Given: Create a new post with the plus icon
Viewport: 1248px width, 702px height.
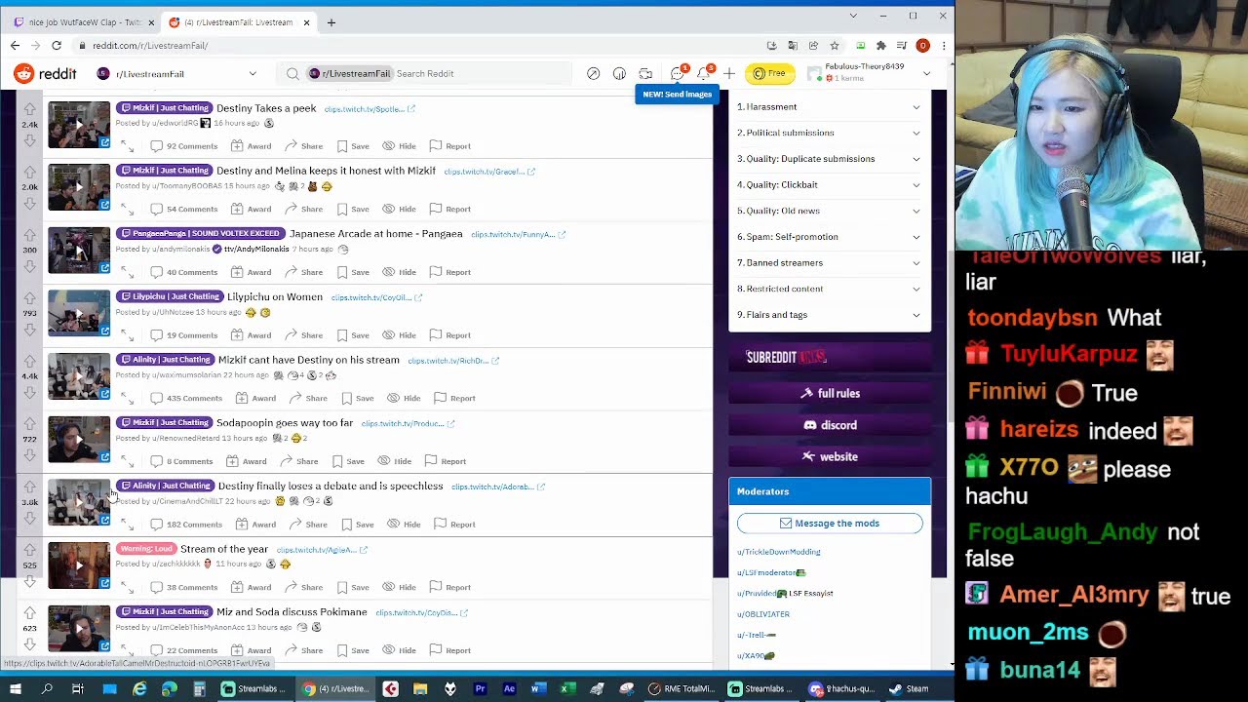Looking at the screenshot, I should (729, 74).
